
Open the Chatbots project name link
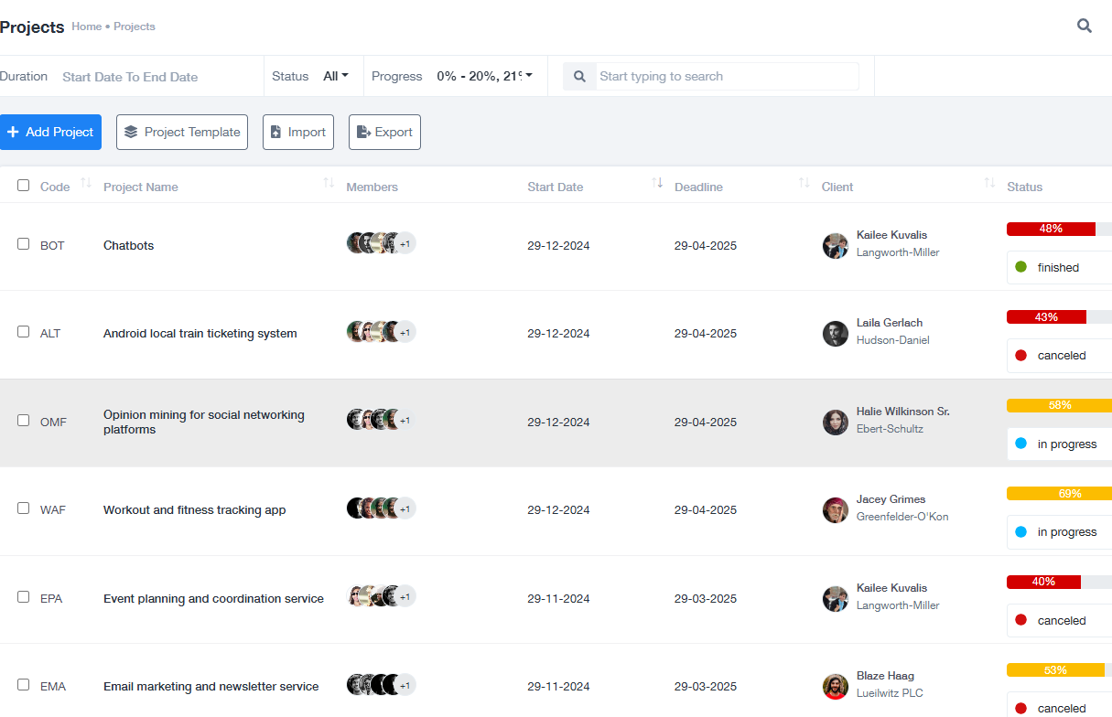(128, 246)
